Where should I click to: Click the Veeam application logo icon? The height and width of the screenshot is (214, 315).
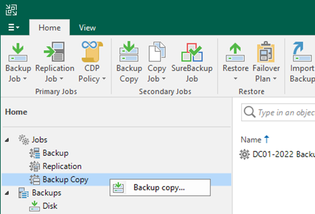11,10
